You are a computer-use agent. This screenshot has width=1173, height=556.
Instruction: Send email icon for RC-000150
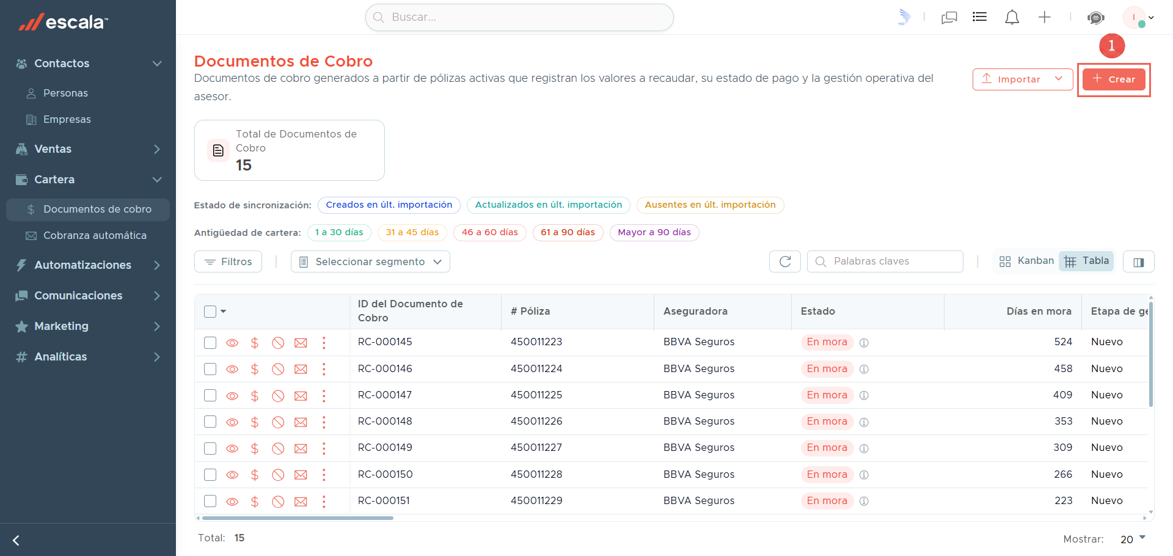pyautogui.click(x=301, y=475)
